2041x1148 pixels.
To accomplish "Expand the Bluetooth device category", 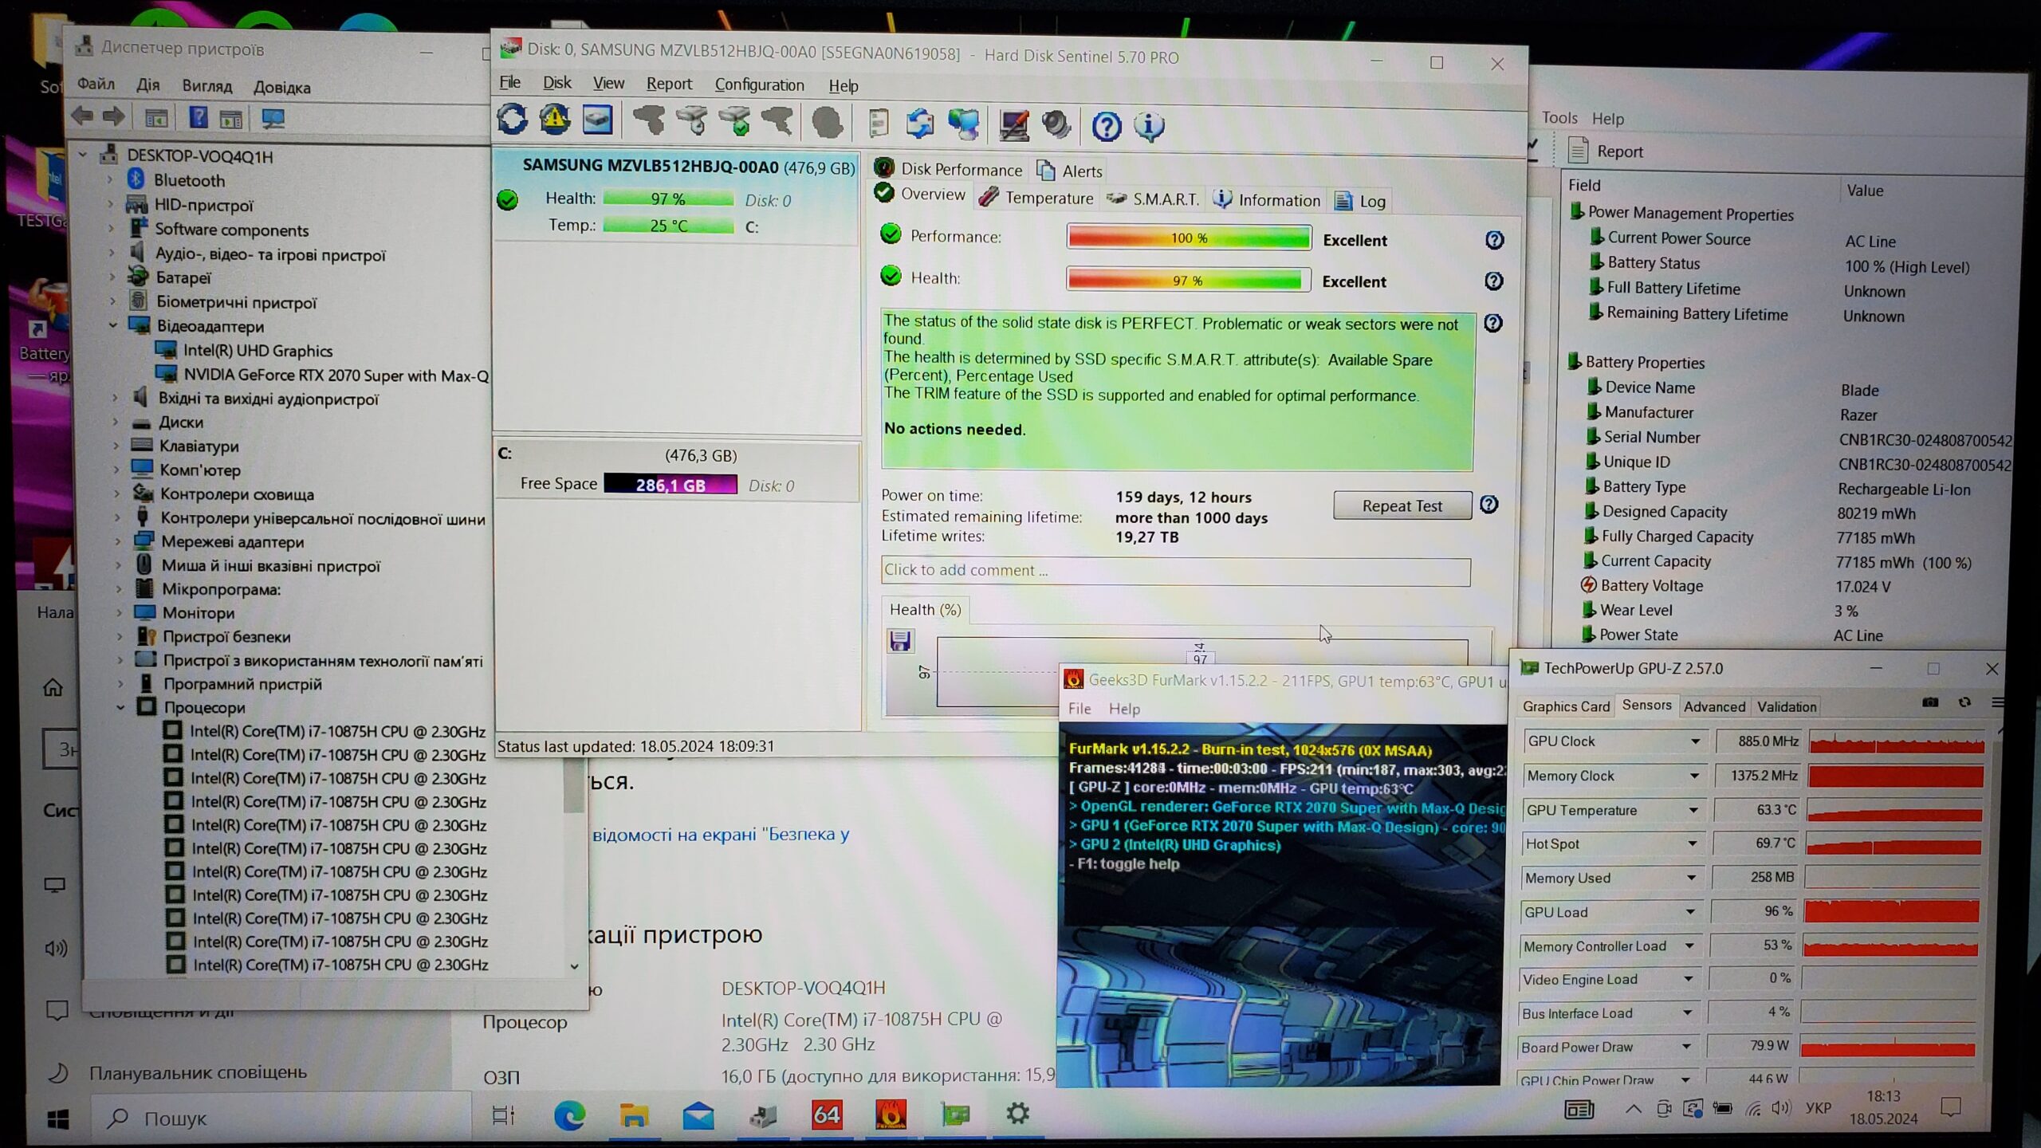I will pos(110,180).
